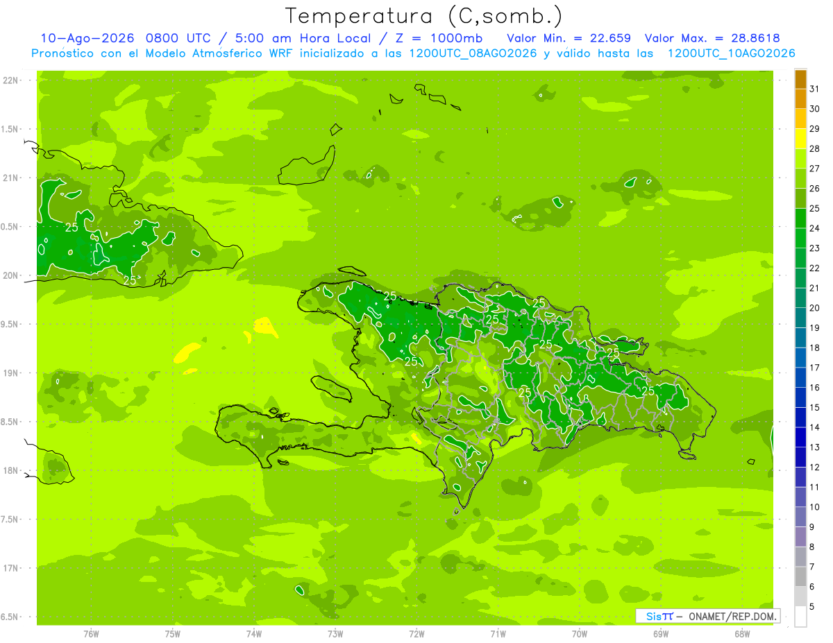
Task: Click the "1200UTC_10AGO2026" valid-until time
Action: [731, 53]
